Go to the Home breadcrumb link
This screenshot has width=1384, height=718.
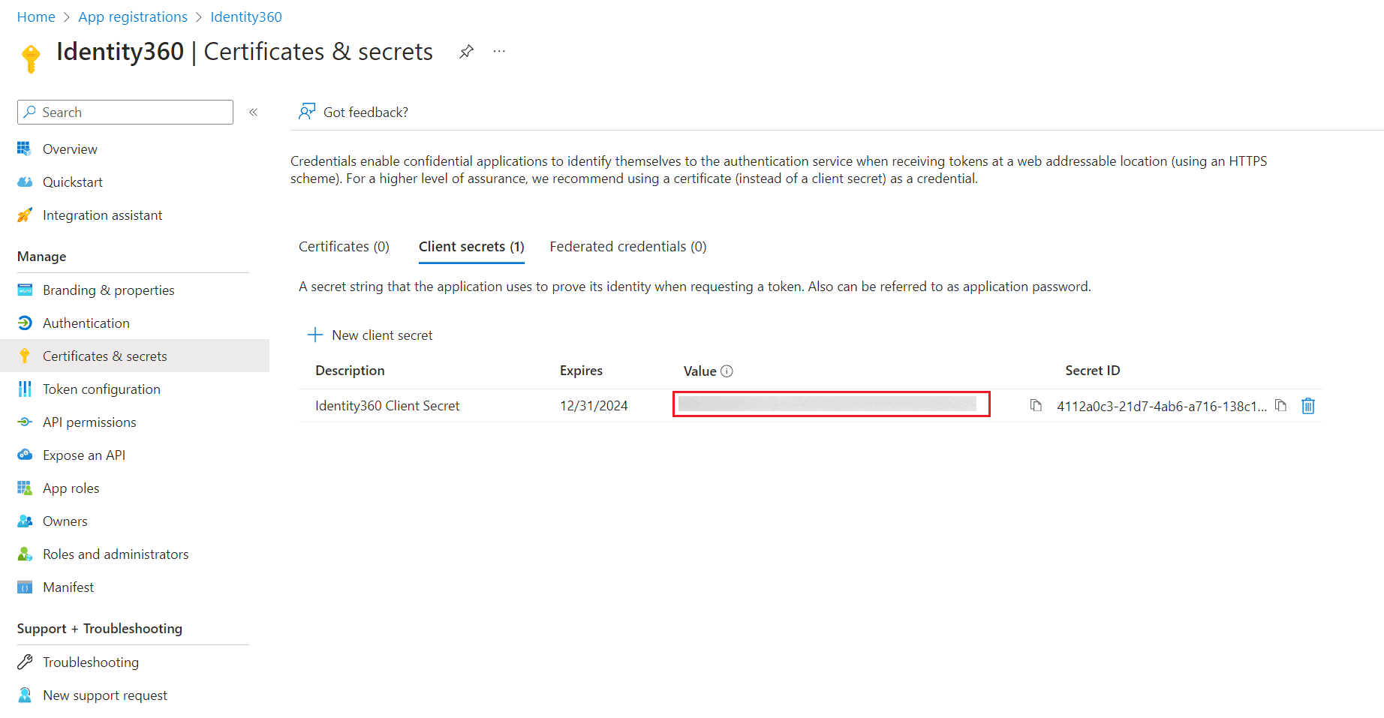[x=36, y=17]
